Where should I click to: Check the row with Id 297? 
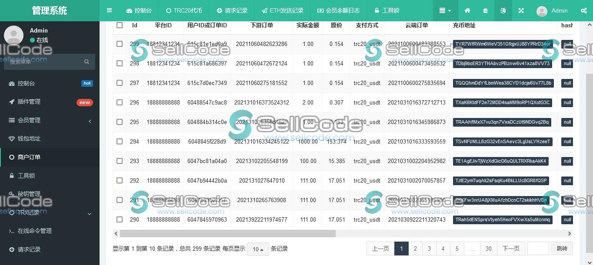[x=120, y=83]
